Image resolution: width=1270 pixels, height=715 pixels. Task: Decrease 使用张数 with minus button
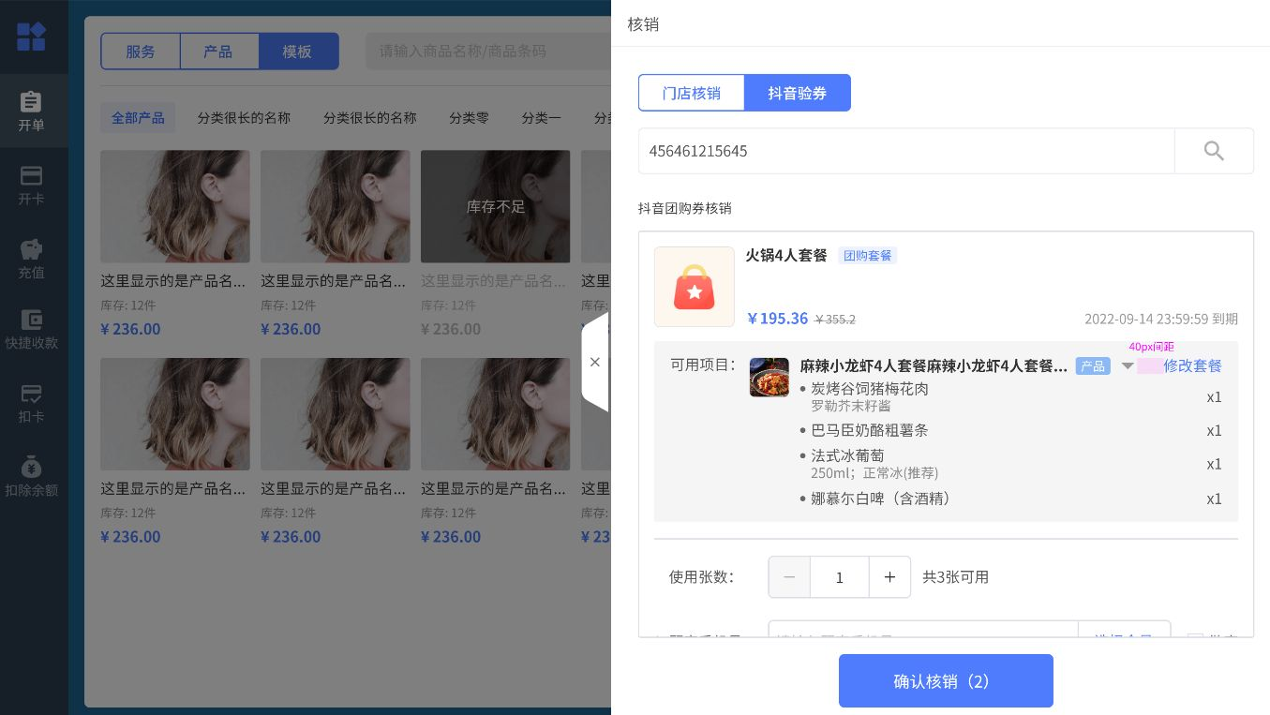click(x=789, y=577)
